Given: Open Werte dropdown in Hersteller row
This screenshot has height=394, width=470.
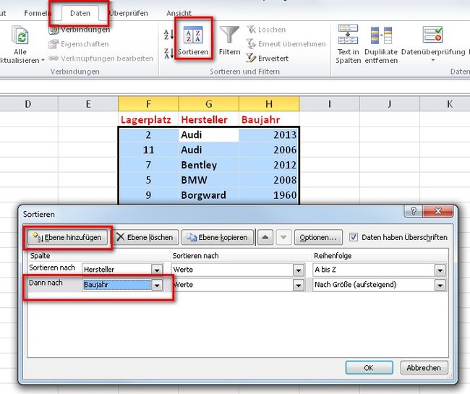Looking at the screenshot, I should [x=298, y=270].
